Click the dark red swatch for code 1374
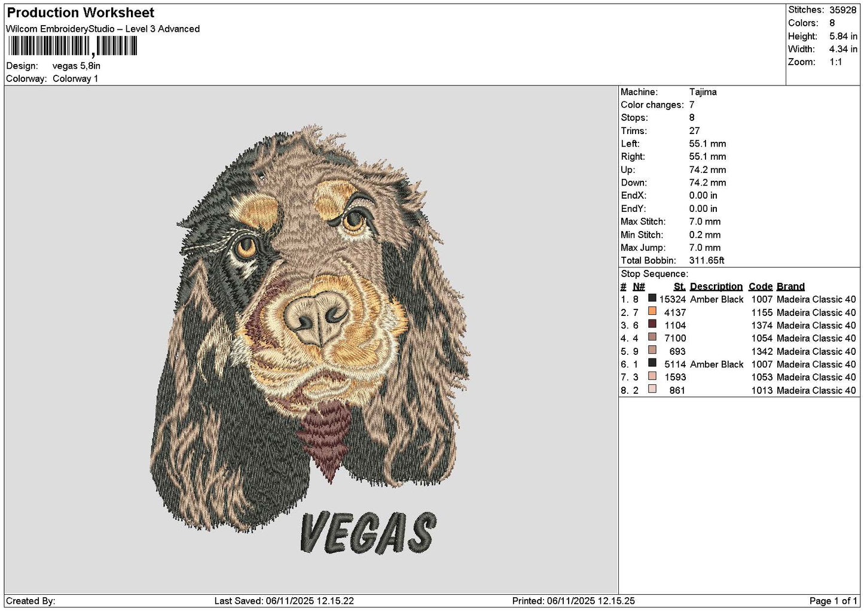Image resolution: width=864 pixels, height=611 pixels. click(652, 324)
